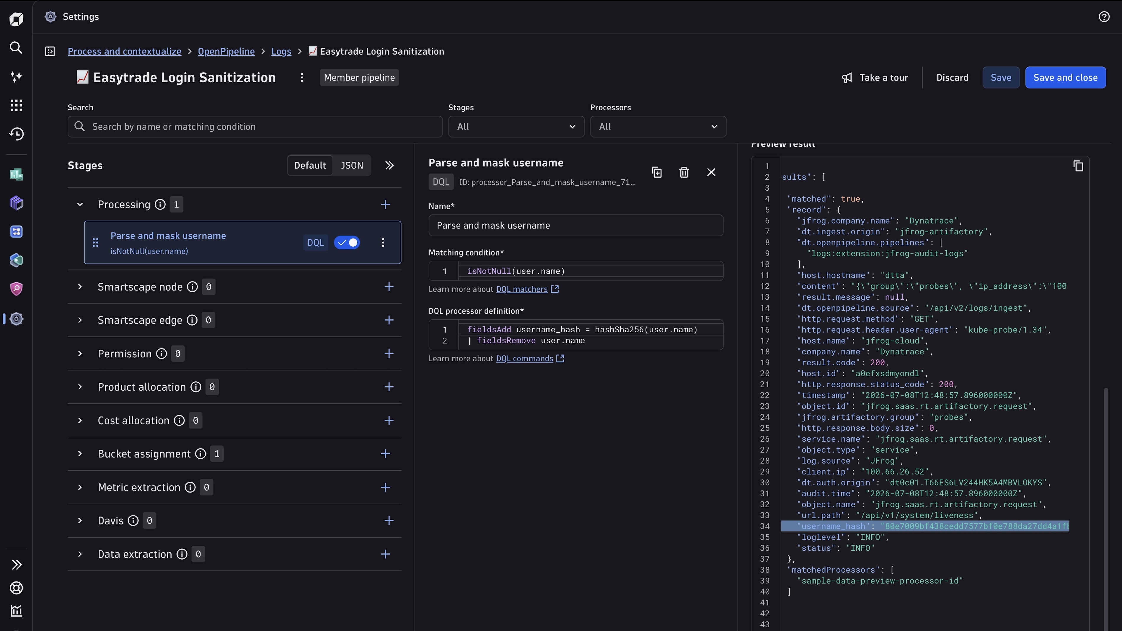Open the Davis AI sparkle icon

pyautogui.click(x=16, y=77)
